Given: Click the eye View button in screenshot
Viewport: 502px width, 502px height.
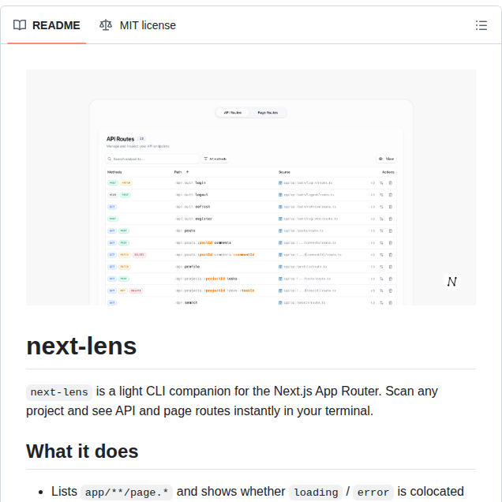Looking at the screenshot, I should coord(386,159).
